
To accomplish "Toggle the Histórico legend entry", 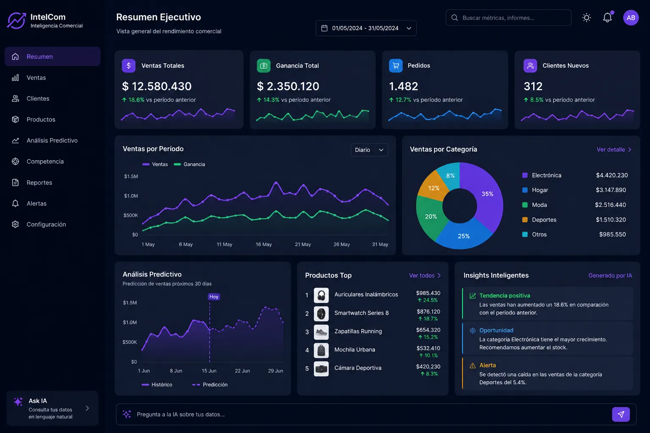I will click(157, 385).
